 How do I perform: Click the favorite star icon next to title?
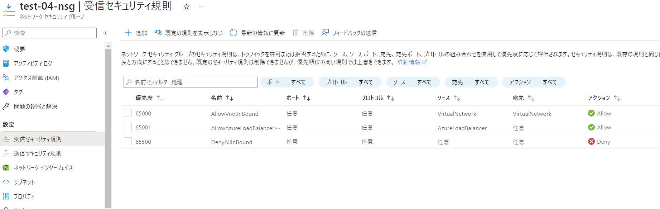point(186,6)
